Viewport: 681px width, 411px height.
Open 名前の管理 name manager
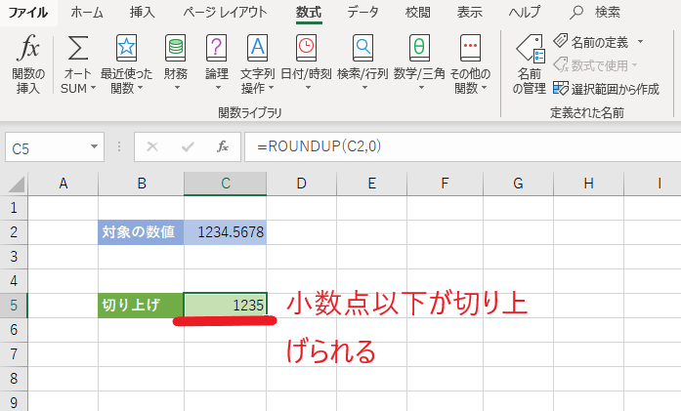coord(530,64)
